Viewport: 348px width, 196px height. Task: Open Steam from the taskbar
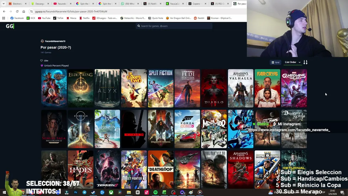click(93, 192)
